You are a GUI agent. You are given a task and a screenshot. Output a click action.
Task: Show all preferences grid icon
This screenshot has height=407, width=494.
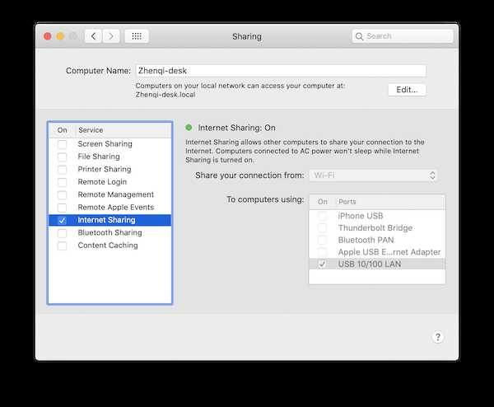click(x=137, y=36)
